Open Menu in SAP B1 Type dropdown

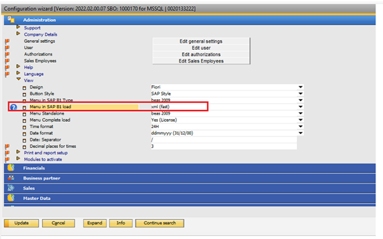click(300, 100)
